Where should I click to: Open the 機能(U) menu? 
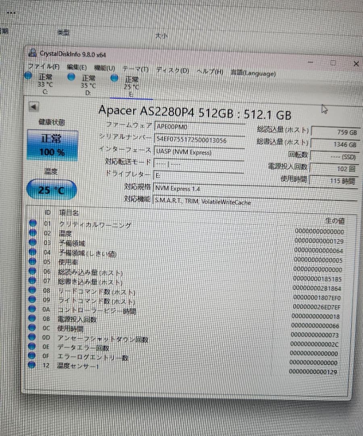pos(104,68)
